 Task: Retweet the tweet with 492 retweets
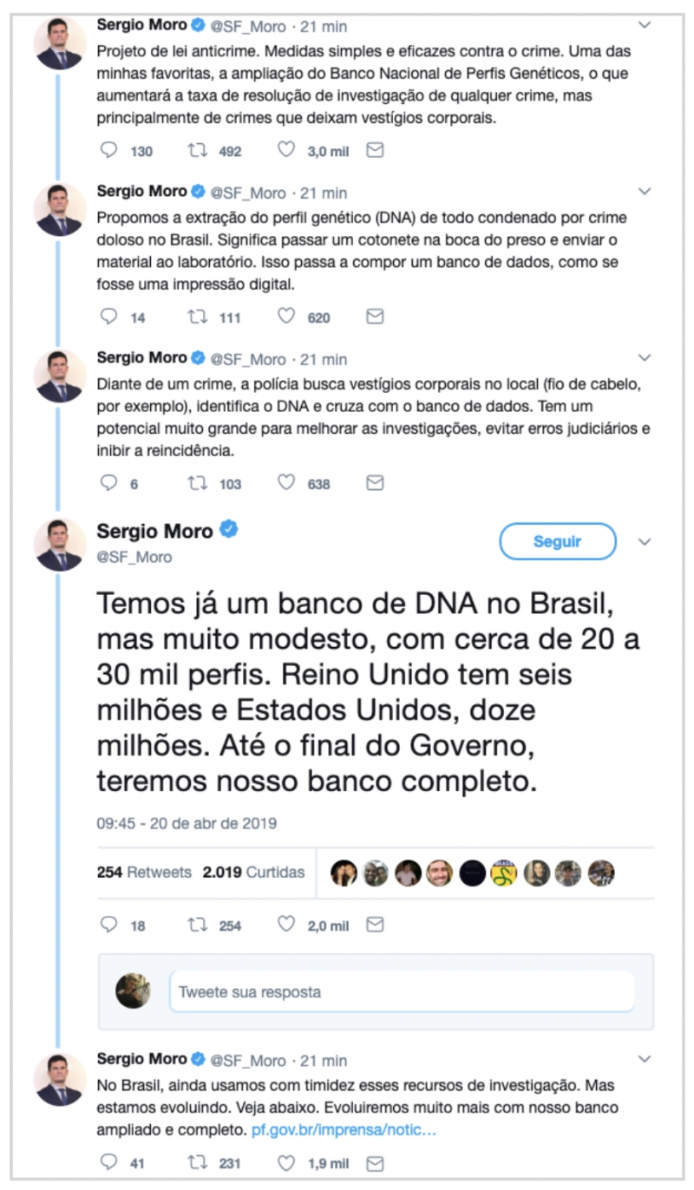(199, 151)
